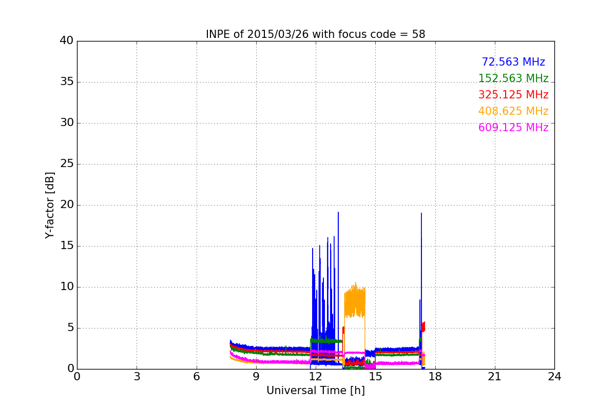Screen dimensions: 616x410
Task: Select the 152.563 MHz legend label
Action: 513,78
